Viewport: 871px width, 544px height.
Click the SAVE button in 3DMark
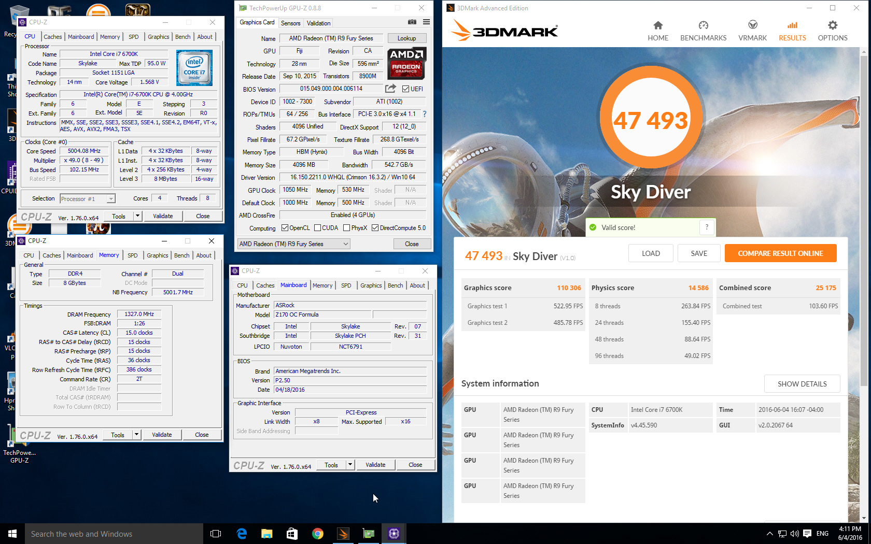(x=699, y=253)
